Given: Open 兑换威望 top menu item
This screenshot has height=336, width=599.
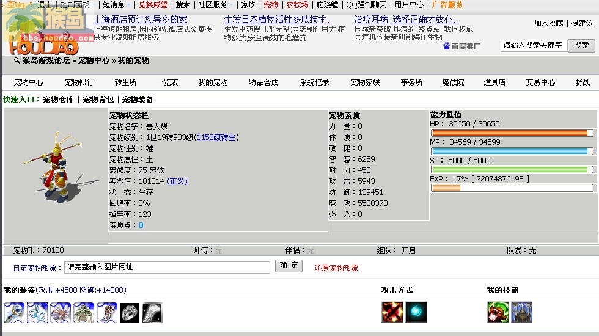Looking at the screenshot, I should (x=153, y=5).
